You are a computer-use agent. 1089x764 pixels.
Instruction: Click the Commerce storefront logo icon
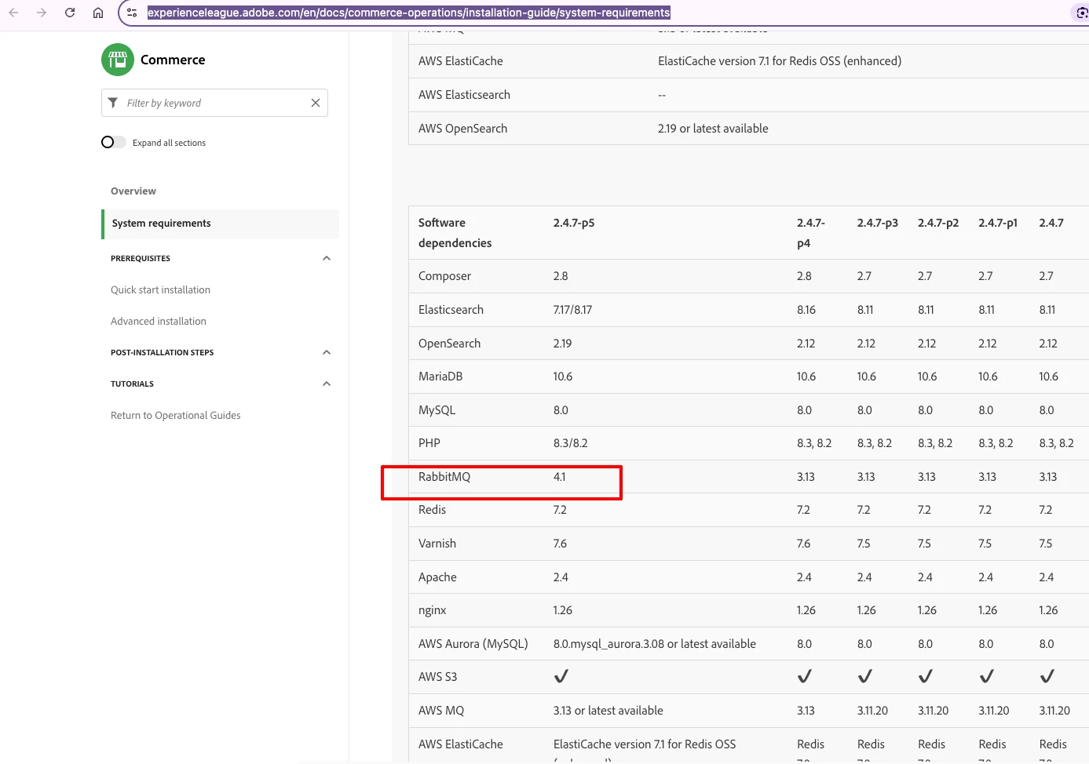point(118,60)
